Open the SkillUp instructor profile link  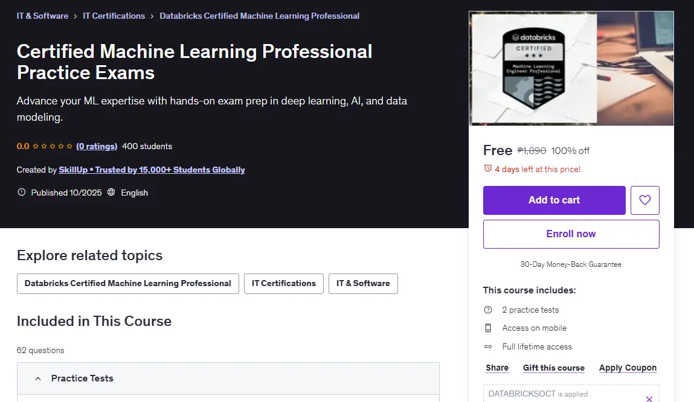click(x=152, y=170)
